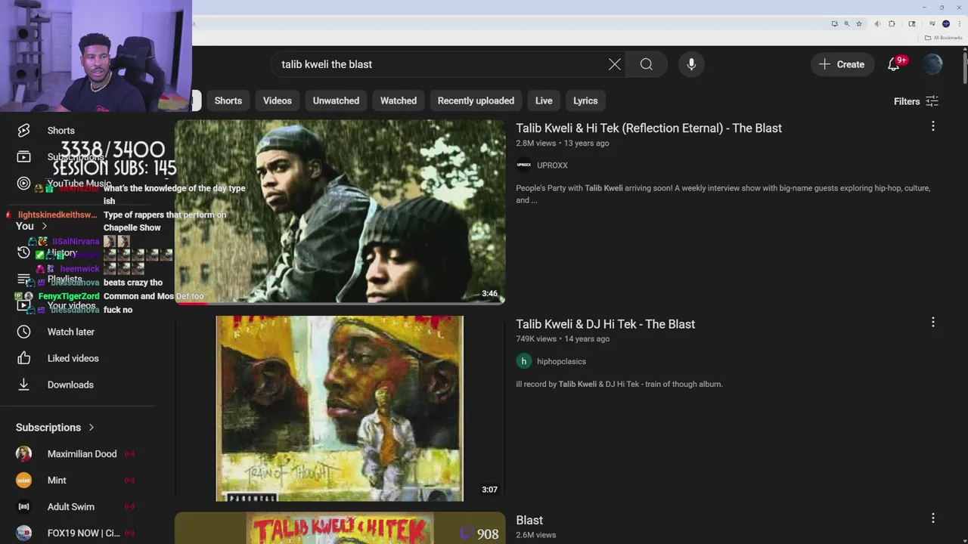This screenshot has height=544, width=968.
Task: Open the All Bookmarks folder
Action: click(943, 38)
